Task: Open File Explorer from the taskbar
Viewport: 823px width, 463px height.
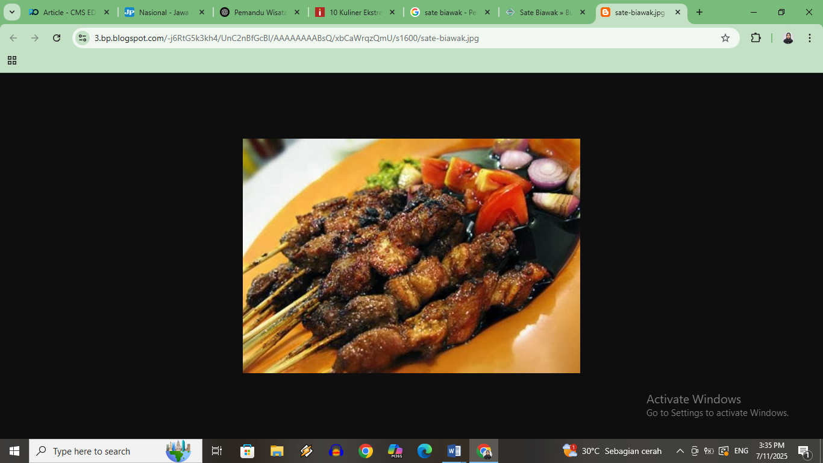Action: click(277, 451)
